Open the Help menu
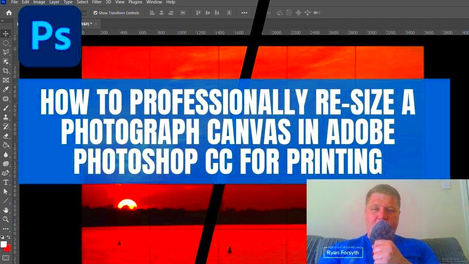 pos(171,2)
